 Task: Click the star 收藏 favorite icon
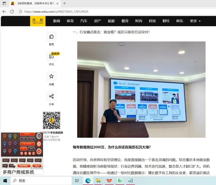tap(51, 76)
